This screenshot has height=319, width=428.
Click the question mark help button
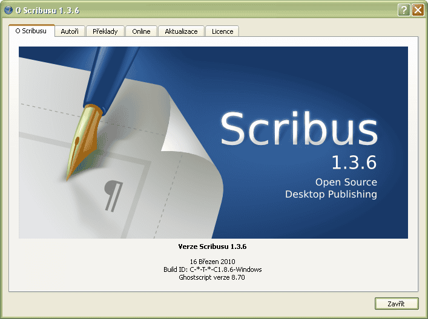pyautogui.click(x=404, y=10)
